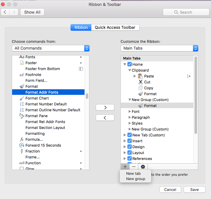Viewport: 211px width, 199px height.
Task: Click the minus remove button
Action: pyautogui.click(x=134, y=167)
